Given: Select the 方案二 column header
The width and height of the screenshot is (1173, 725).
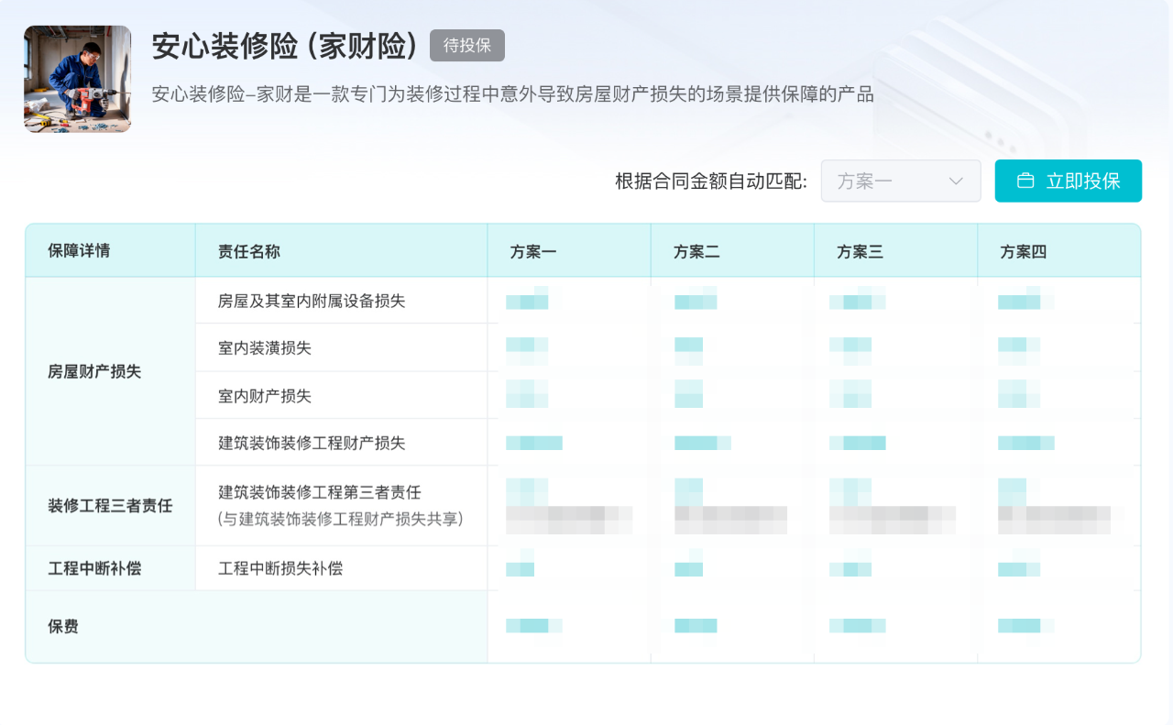Looking at the screenshot, I should [x=696, y=251].
